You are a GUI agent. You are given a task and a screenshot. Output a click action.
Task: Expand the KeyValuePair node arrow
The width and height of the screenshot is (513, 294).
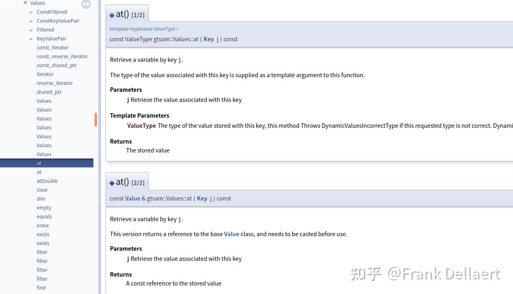click(32, 39)
